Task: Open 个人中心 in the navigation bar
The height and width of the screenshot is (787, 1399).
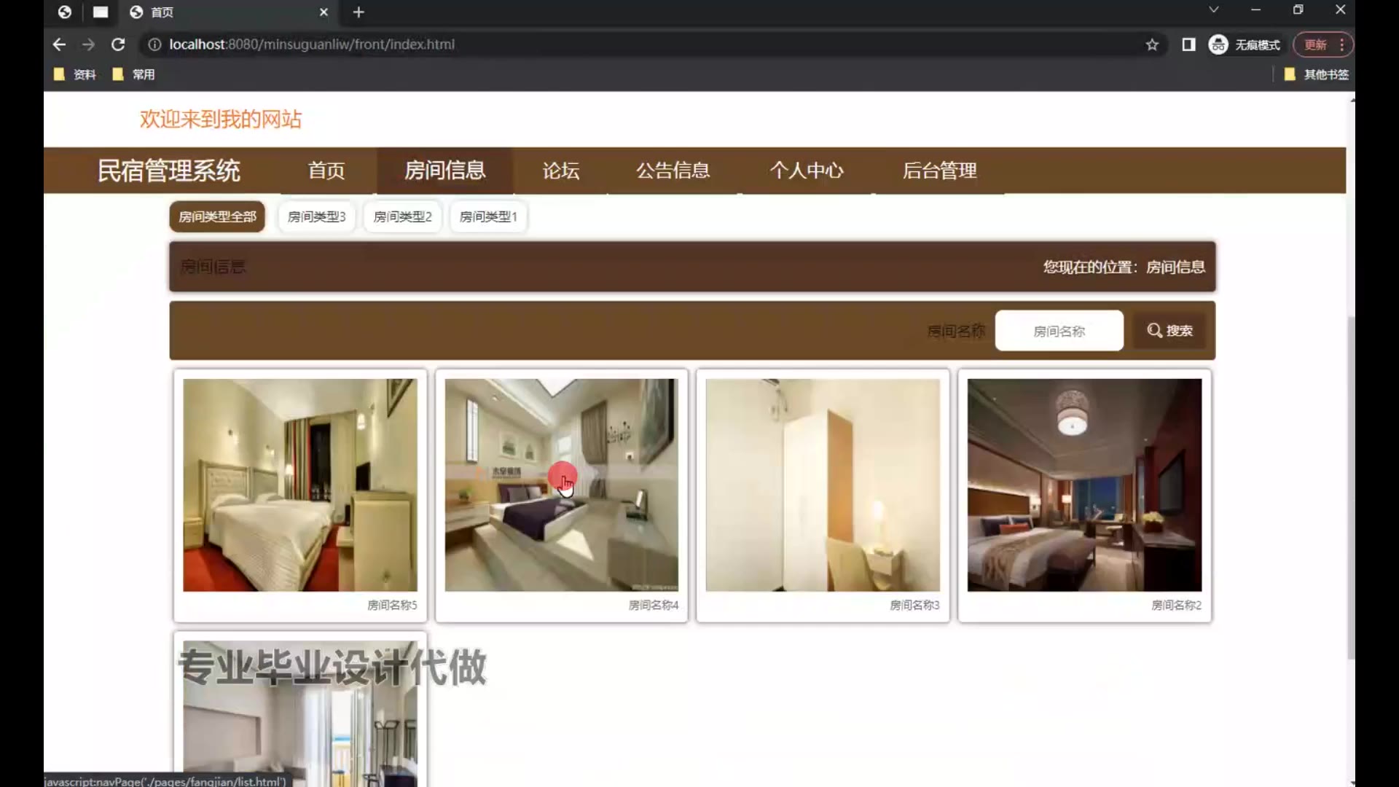Action: tap(807, 171)
